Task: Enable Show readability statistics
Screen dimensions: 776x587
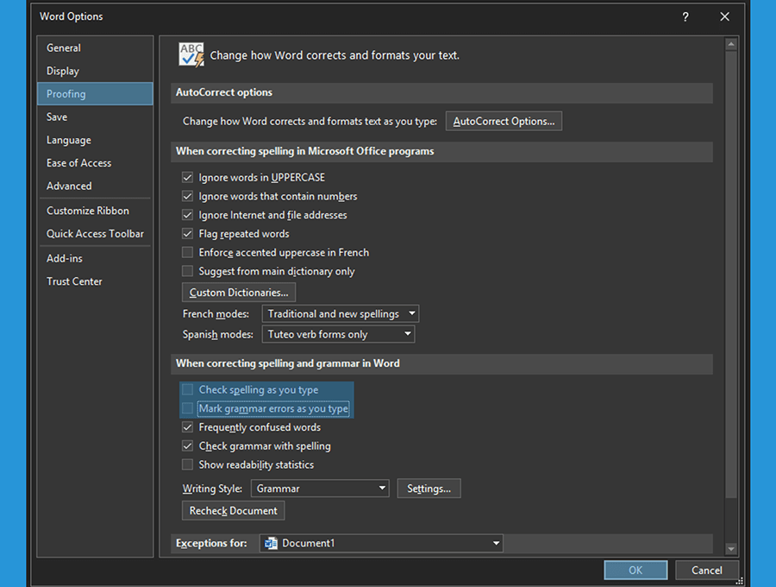Action: point(188,464)
